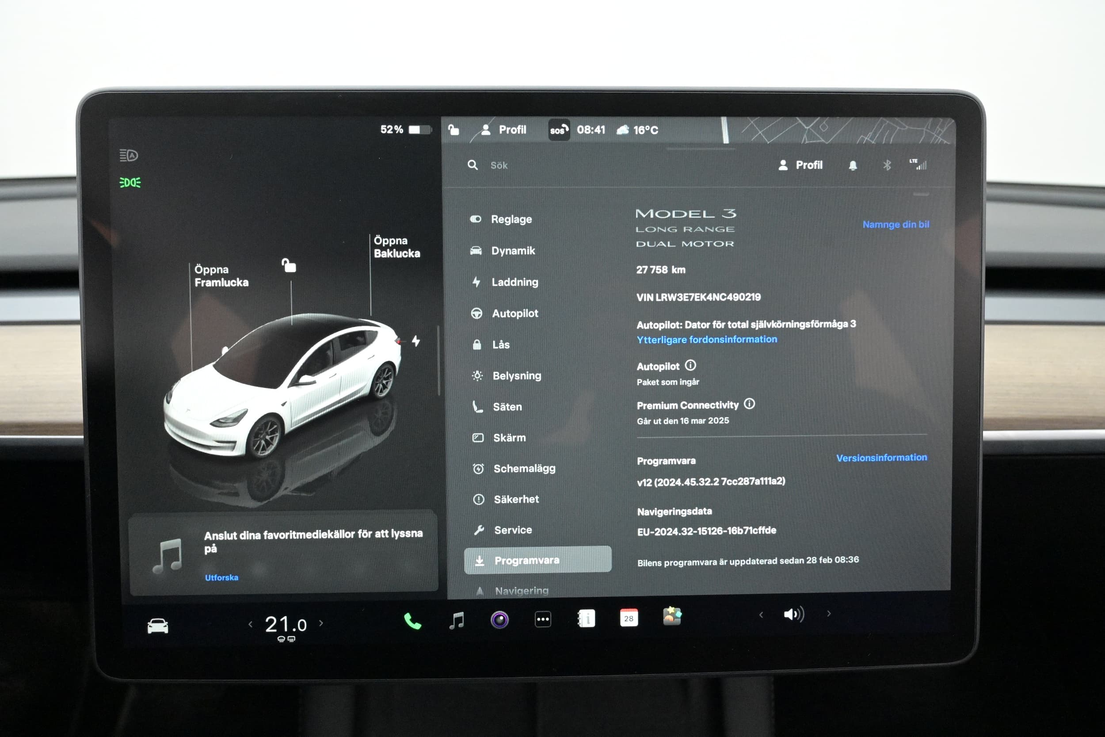Viewport: 1105px width, 737px height.
Task: Tap the 08:41 clock
Action: point(591,130)
